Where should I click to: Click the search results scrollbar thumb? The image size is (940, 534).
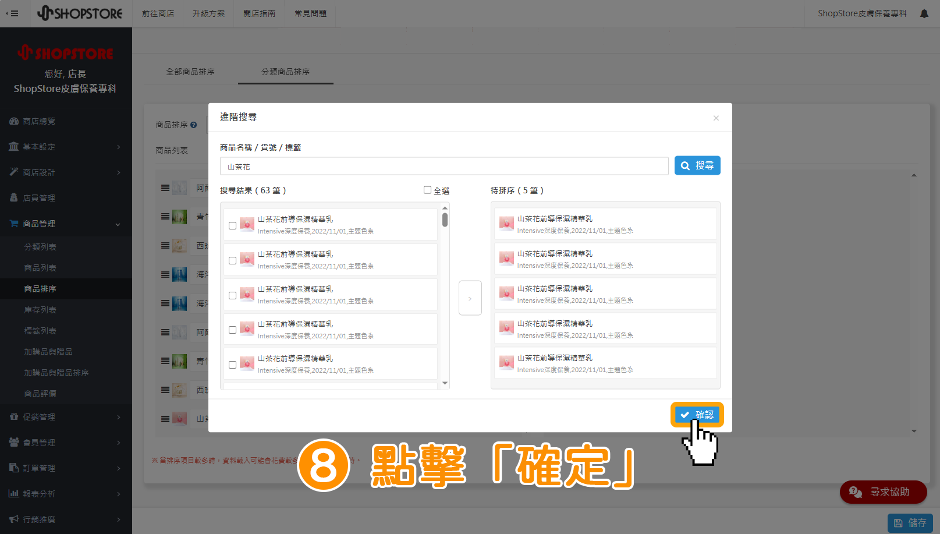click(x=445, y=220)
